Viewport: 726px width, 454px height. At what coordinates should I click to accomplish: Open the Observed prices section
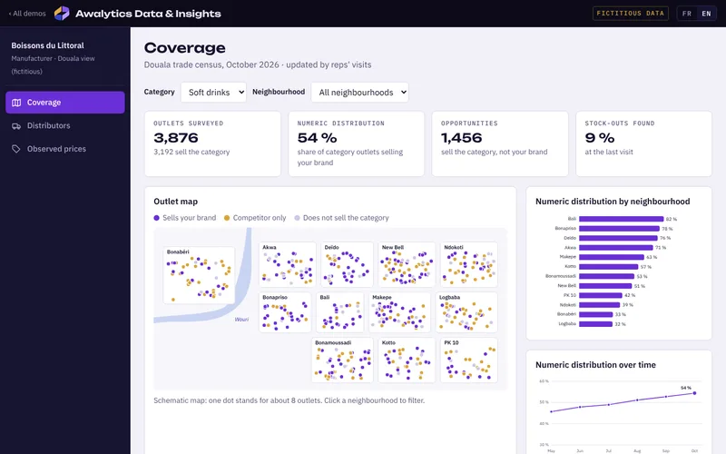(65, 149)
